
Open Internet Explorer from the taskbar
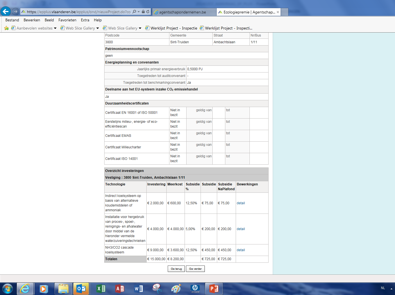coord(25,289)
